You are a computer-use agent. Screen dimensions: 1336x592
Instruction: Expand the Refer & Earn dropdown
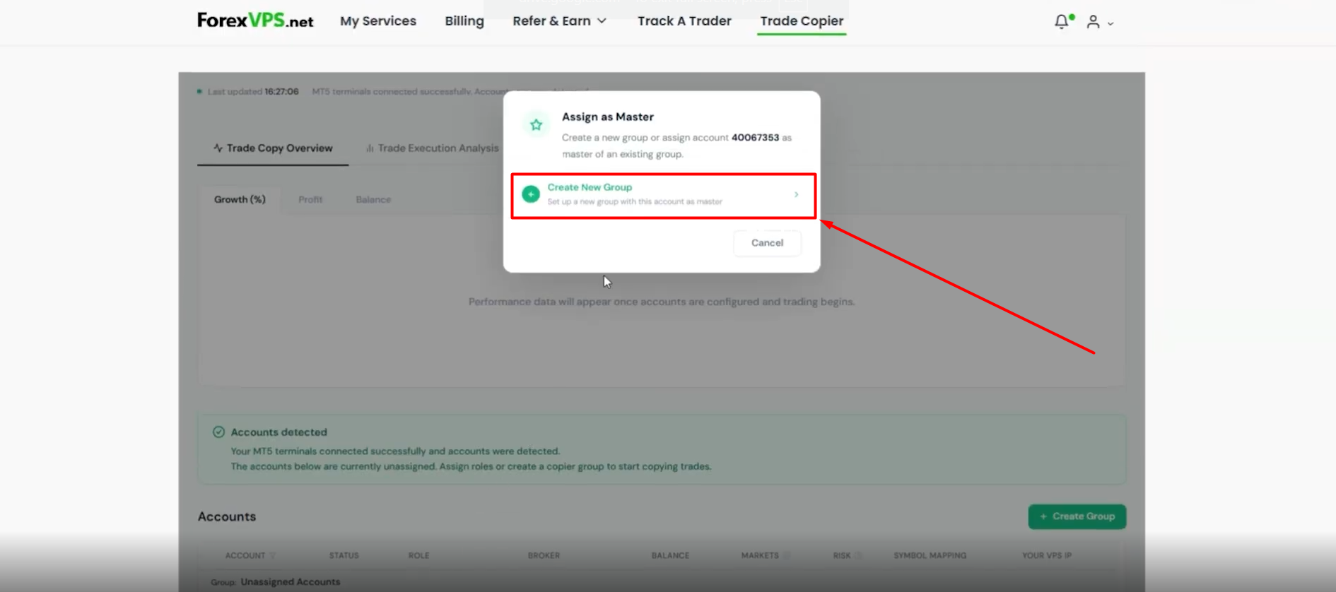(x=559, y=21)
